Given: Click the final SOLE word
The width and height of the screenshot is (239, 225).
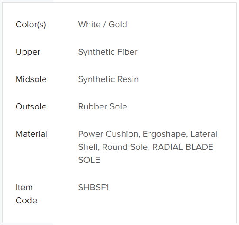Looking at the screenshot, I should (x=89, y=160).
